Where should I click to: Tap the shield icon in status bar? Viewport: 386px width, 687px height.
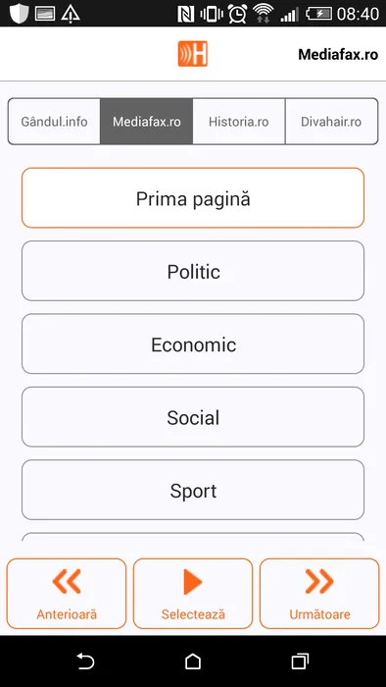(19, 13)
